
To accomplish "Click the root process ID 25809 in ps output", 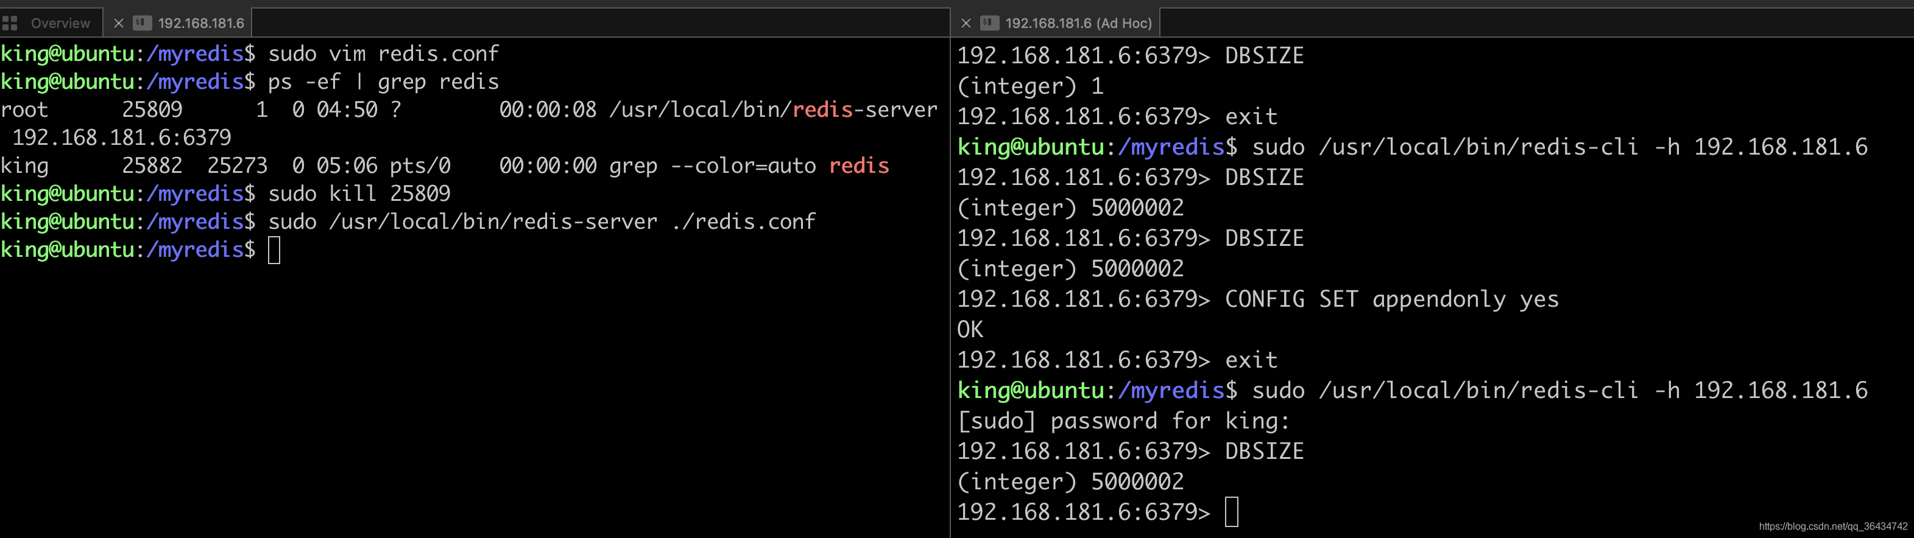I will tap(152, 110).
